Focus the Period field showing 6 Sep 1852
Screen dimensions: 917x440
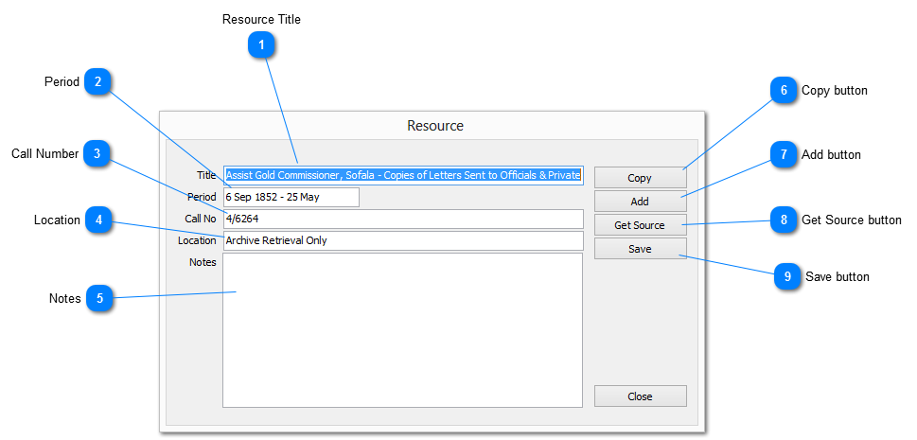tap(291, 197)
